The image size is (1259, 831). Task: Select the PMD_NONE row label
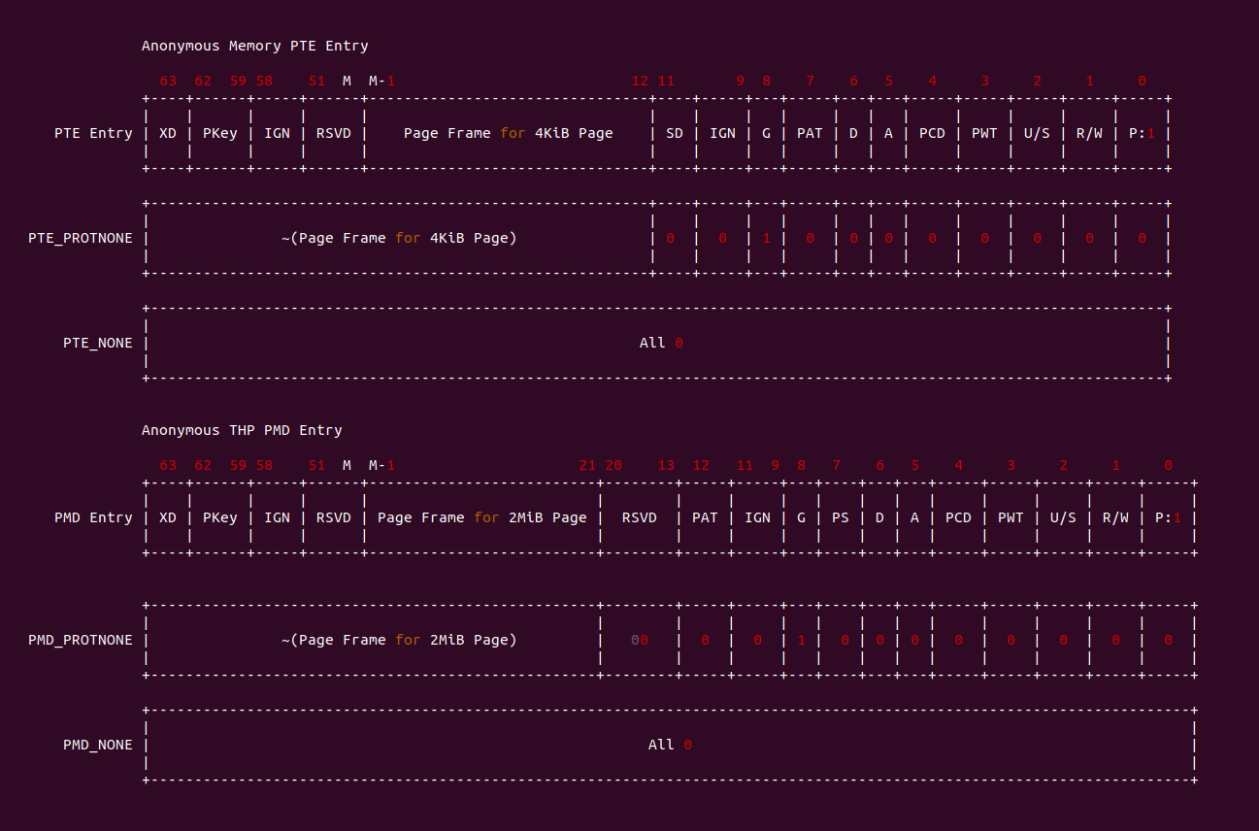[x=97, y=745]
